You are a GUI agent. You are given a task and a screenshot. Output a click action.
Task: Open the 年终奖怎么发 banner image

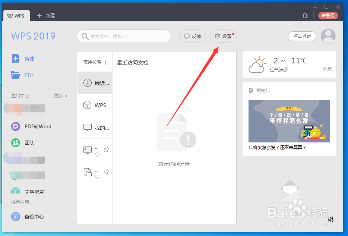289,121
